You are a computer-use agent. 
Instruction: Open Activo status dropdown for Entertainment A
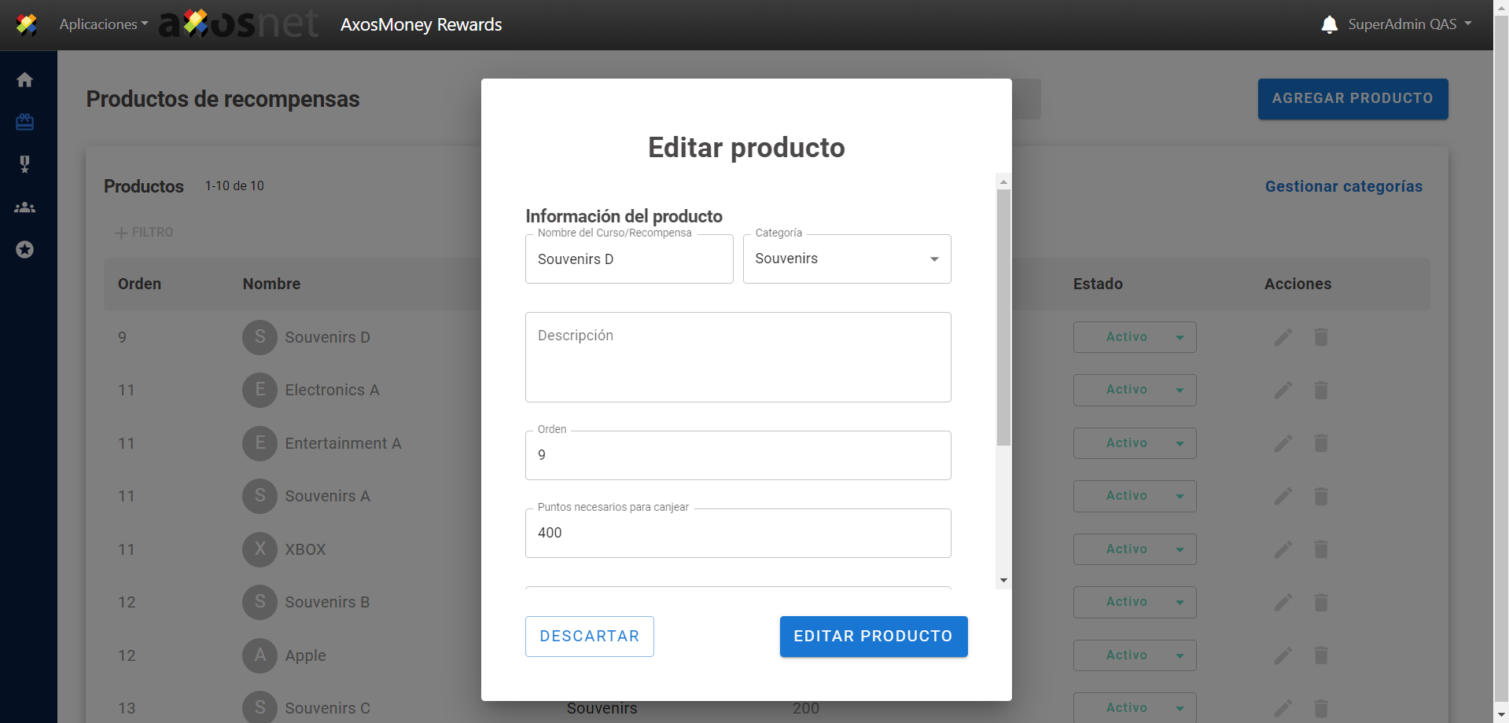point(1134,443)
